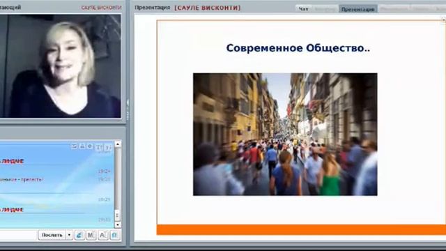446x251 pixels.
Task: Click the pen icon next to the send dropdown
Action: click(79, 235)
